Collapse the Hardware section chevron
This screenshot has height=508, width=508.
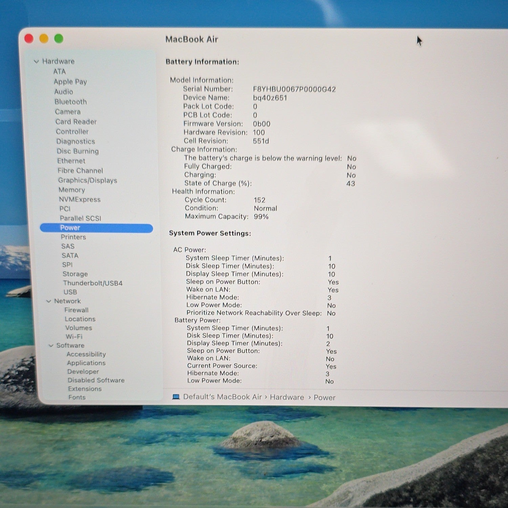point(36,62)
